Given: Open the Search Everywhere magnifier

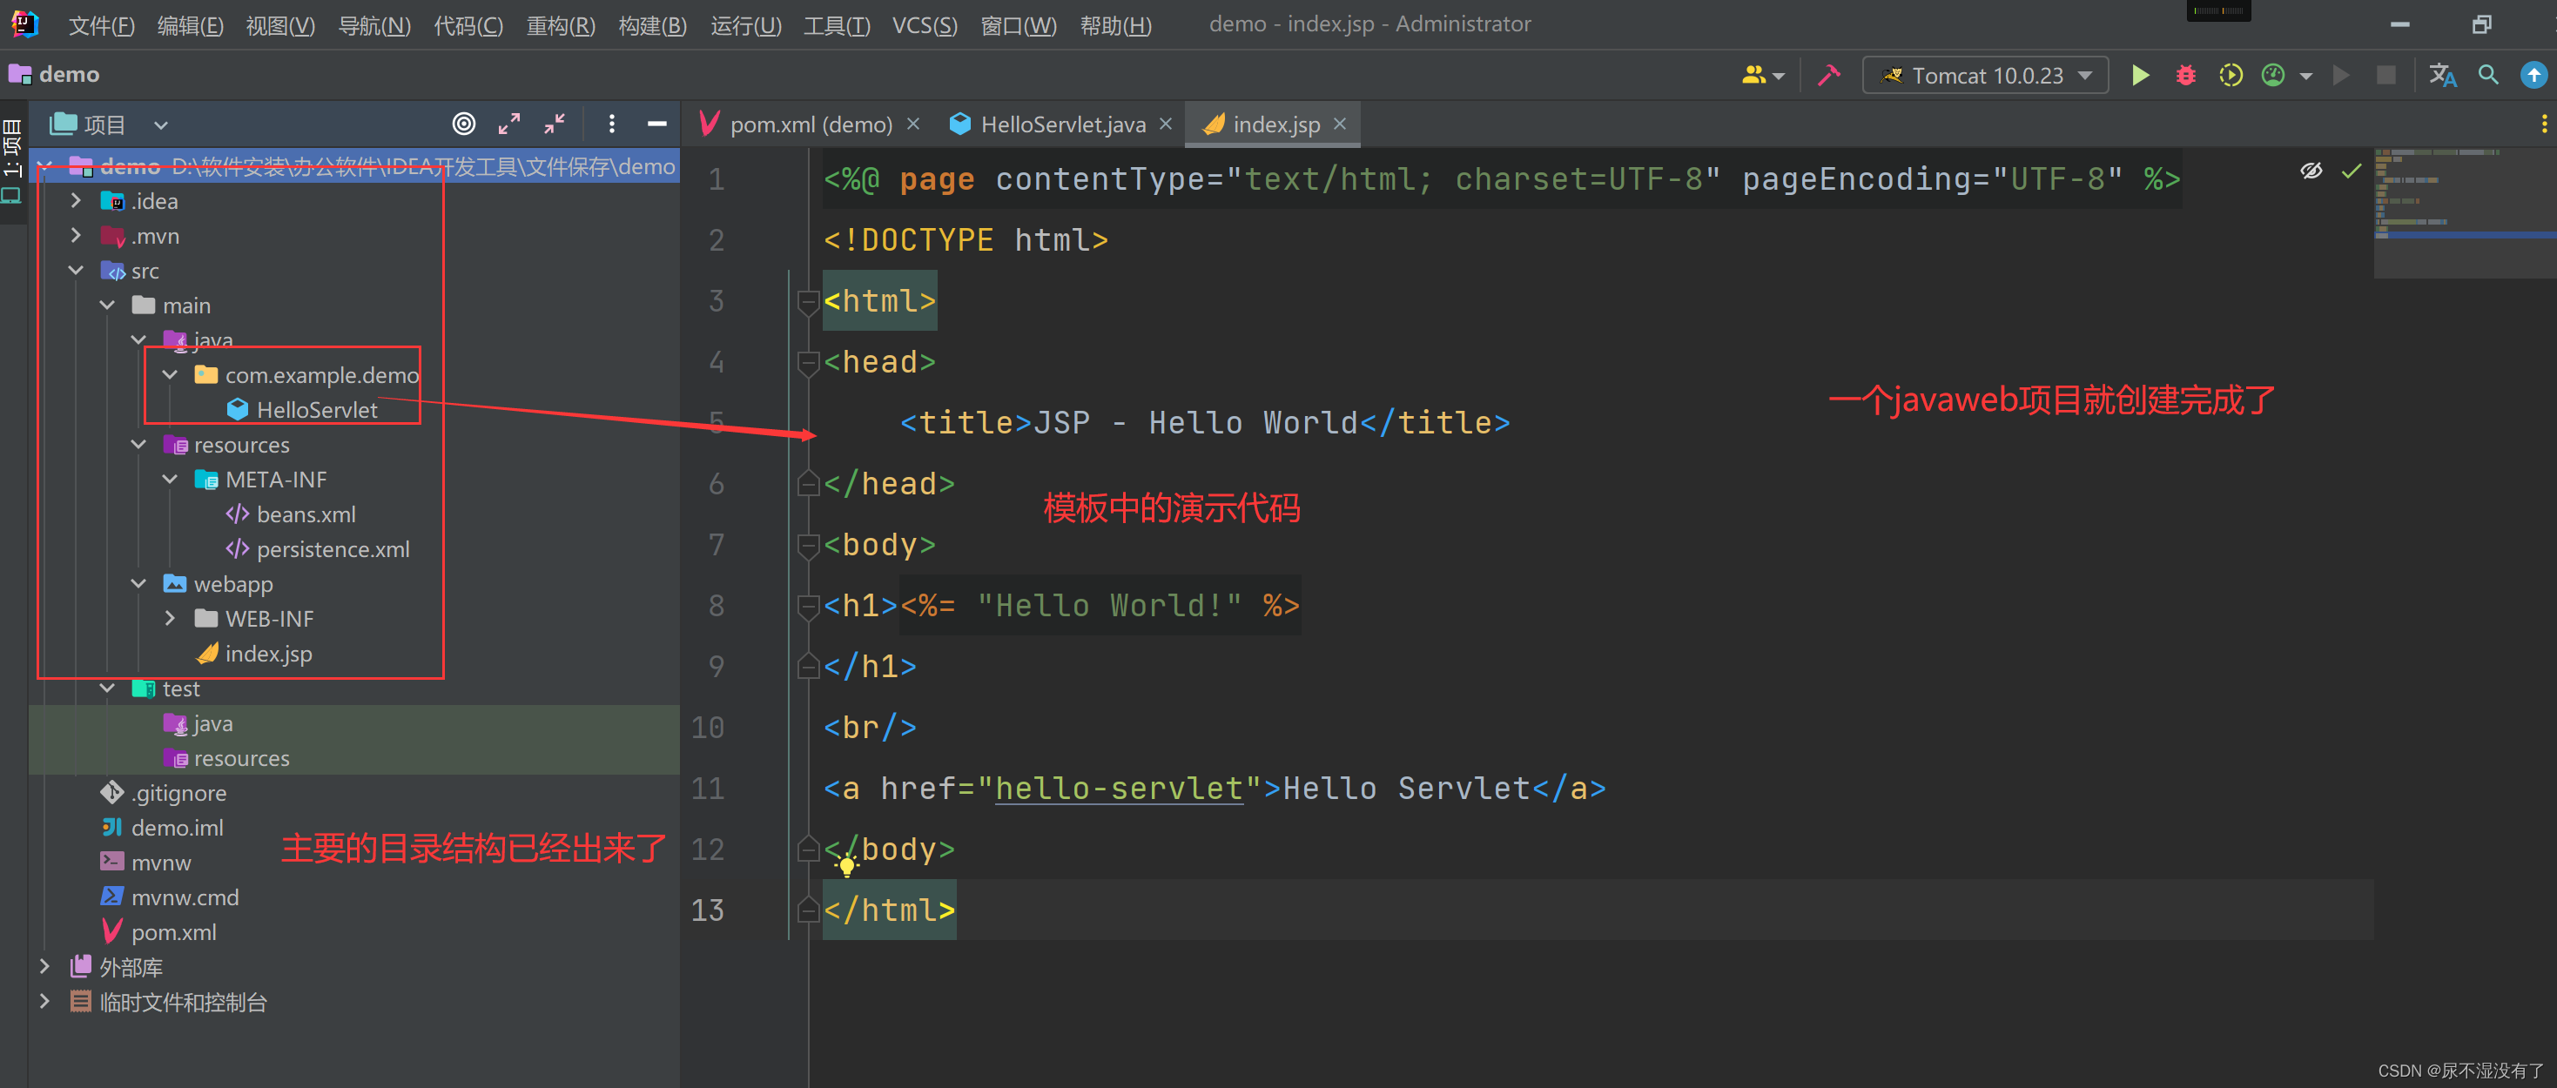Looking at the screenshot, I should (2487, 76).
